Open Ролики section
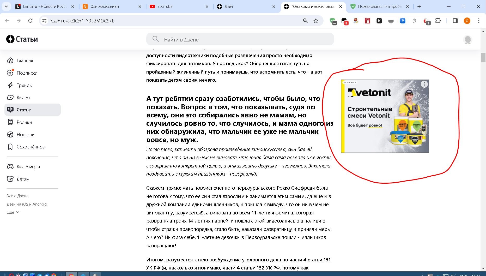 [x=24, y=122]
